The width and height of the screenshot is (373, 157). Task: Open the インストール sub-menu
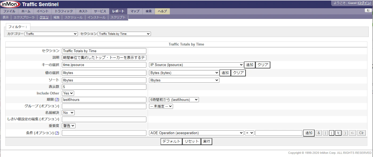(97, 17)
